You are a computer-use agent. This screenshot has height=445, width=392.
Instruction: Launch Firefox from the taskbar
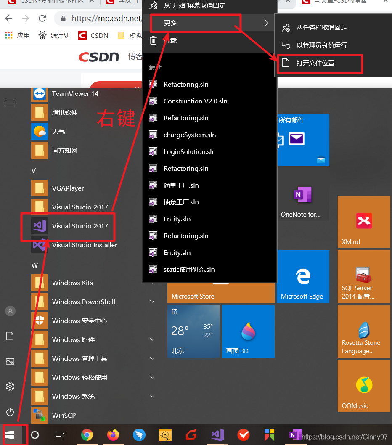tap(113, 434)
